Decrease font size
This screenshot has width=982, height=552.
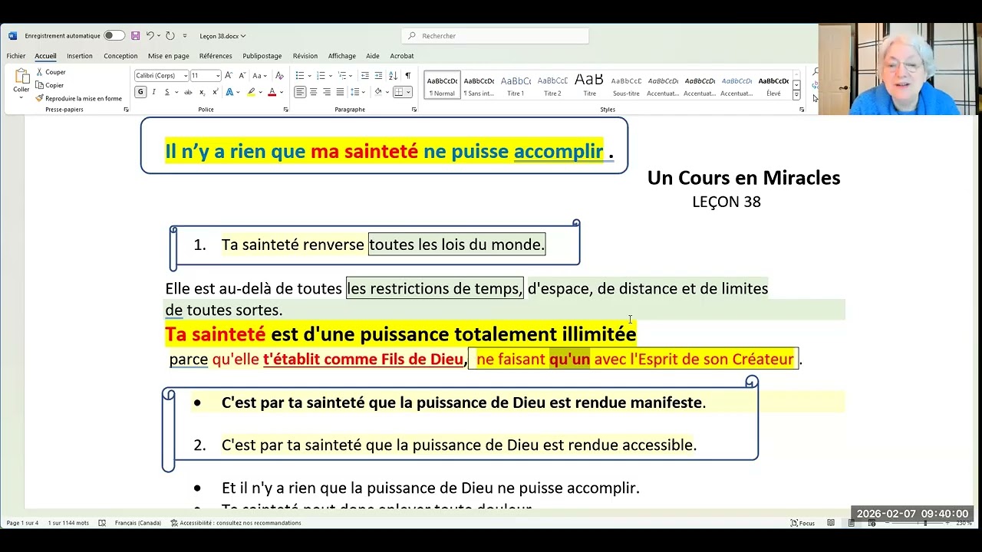(242, 75)
